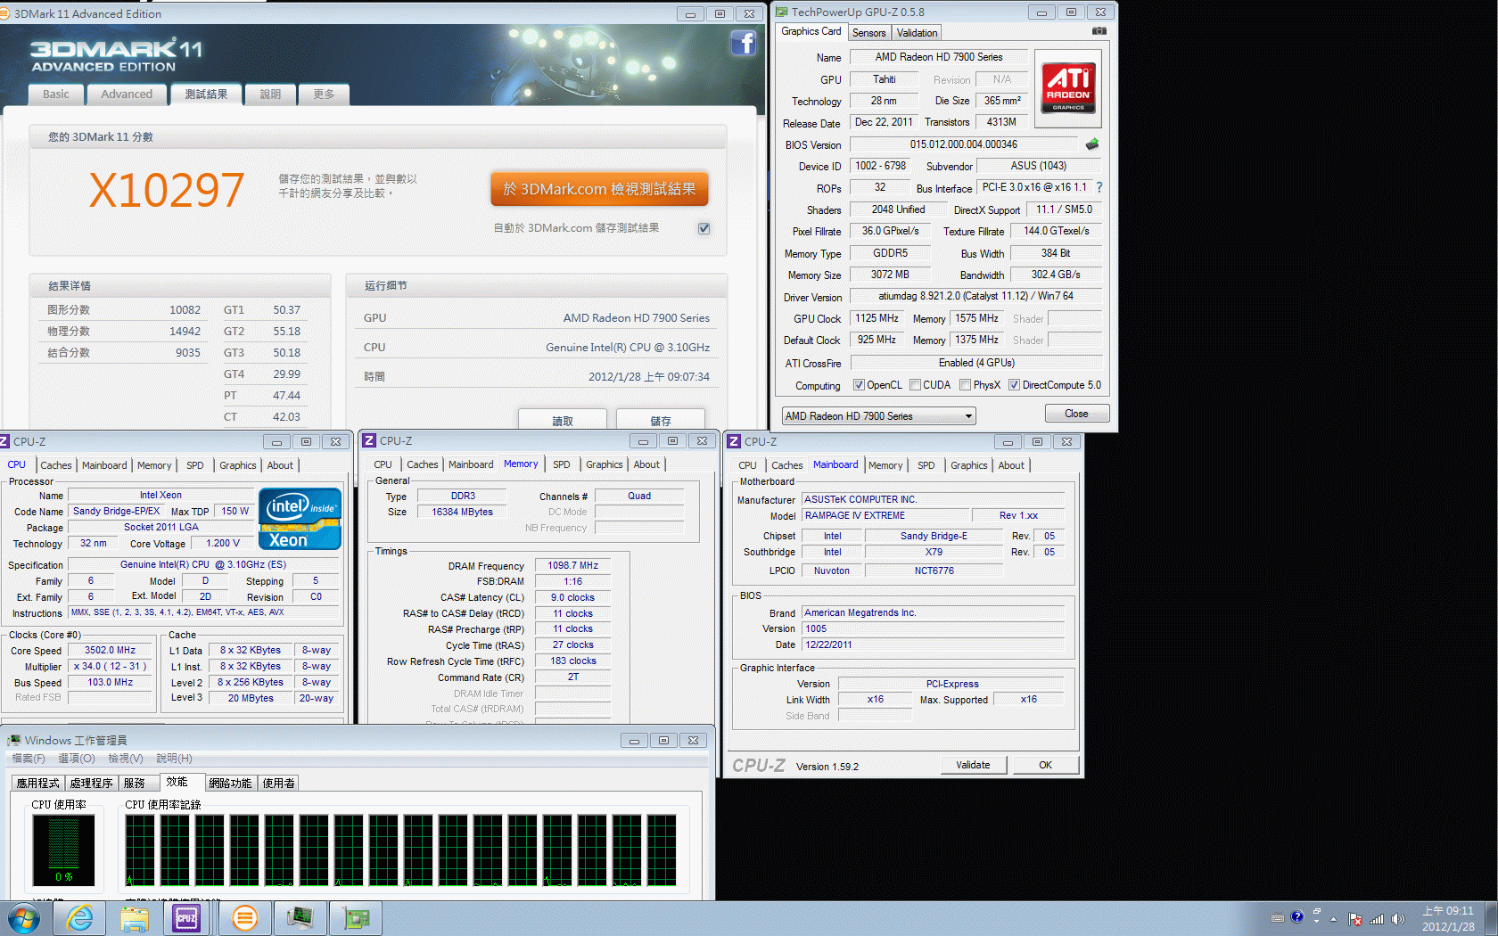
Task: Click the CPU usage meter in Task Manager
Action: (x=63, y=850)
